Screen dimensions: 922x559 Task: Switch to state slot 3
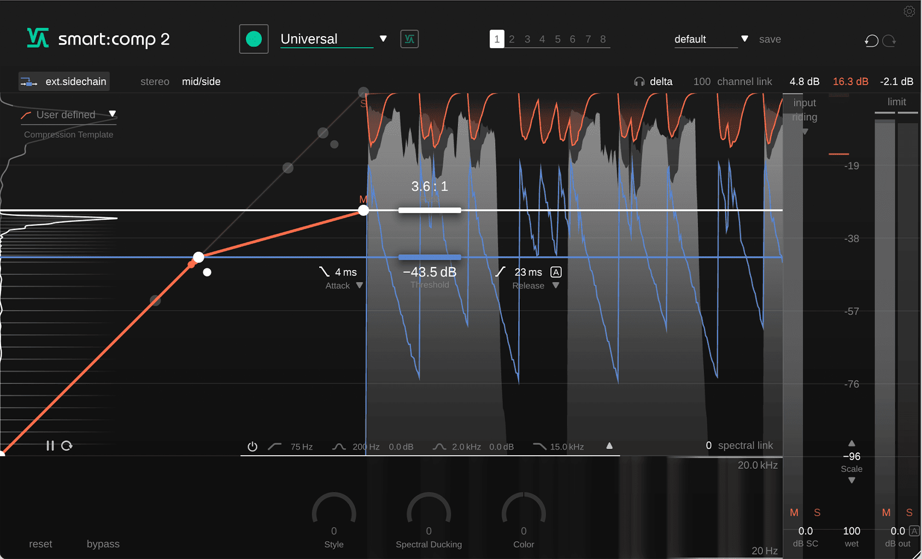click(x=527, y=39)
